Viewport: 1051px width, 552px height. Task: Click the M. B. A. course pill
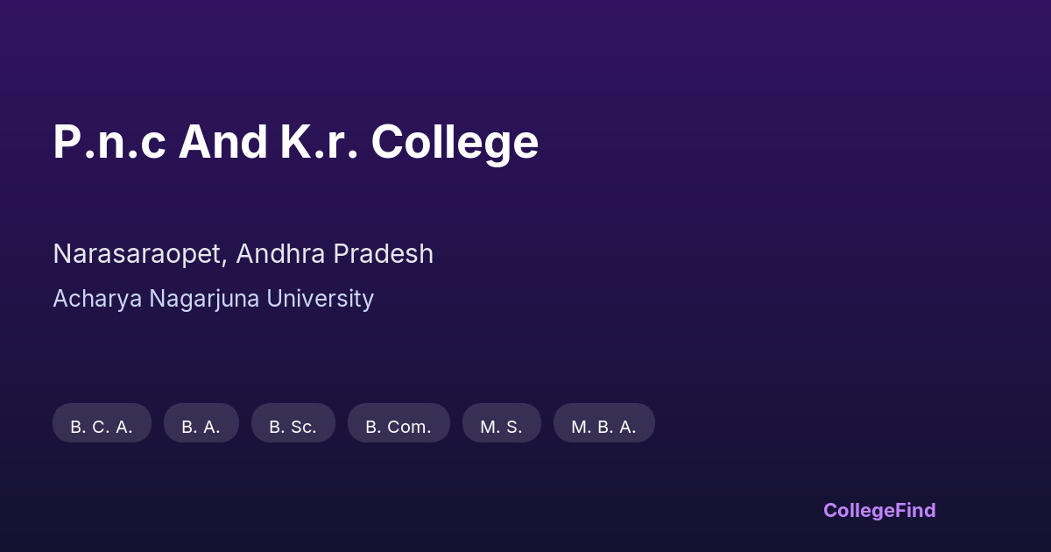point(603,425)
